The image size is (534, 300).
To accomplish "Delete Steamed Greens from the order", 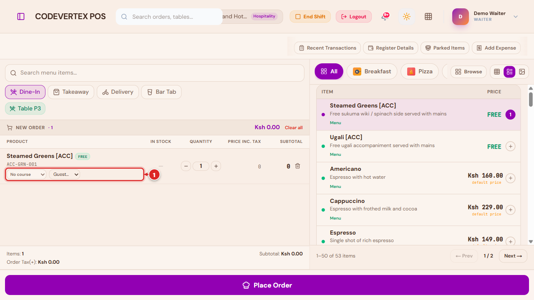I will [x=297, y=166].
